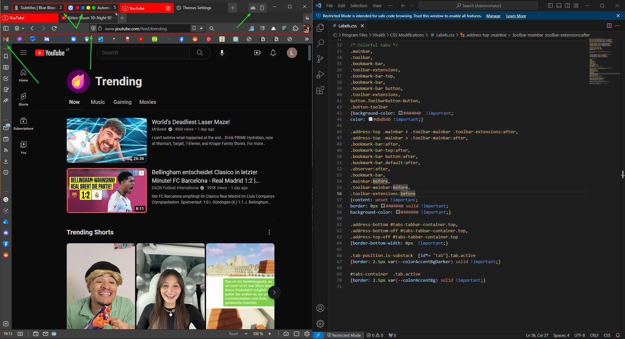Reload the YouTube trending page

54,28
